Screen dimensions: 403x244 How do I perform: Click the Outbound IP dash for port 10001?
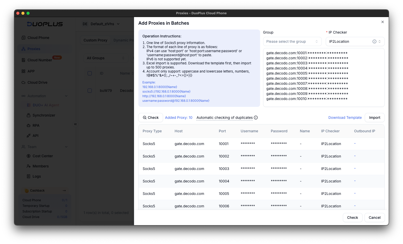[355, 143]
